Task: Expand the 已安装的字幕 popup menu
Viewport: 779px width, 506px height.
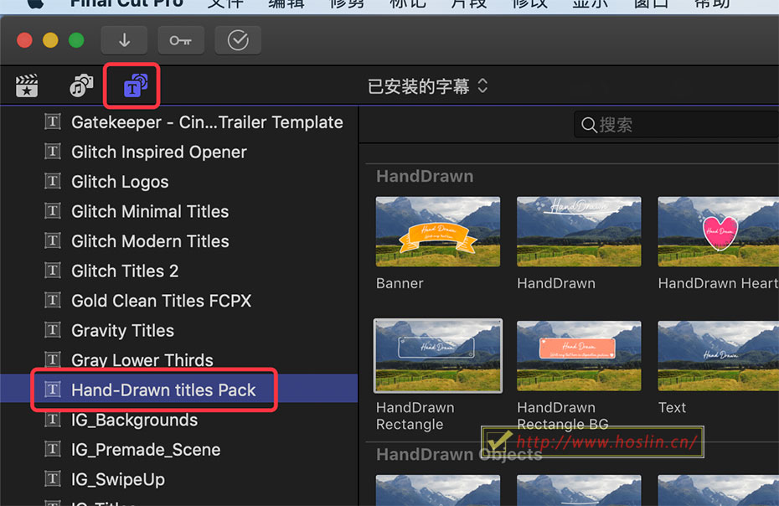Action: click(x=428, y=86)
